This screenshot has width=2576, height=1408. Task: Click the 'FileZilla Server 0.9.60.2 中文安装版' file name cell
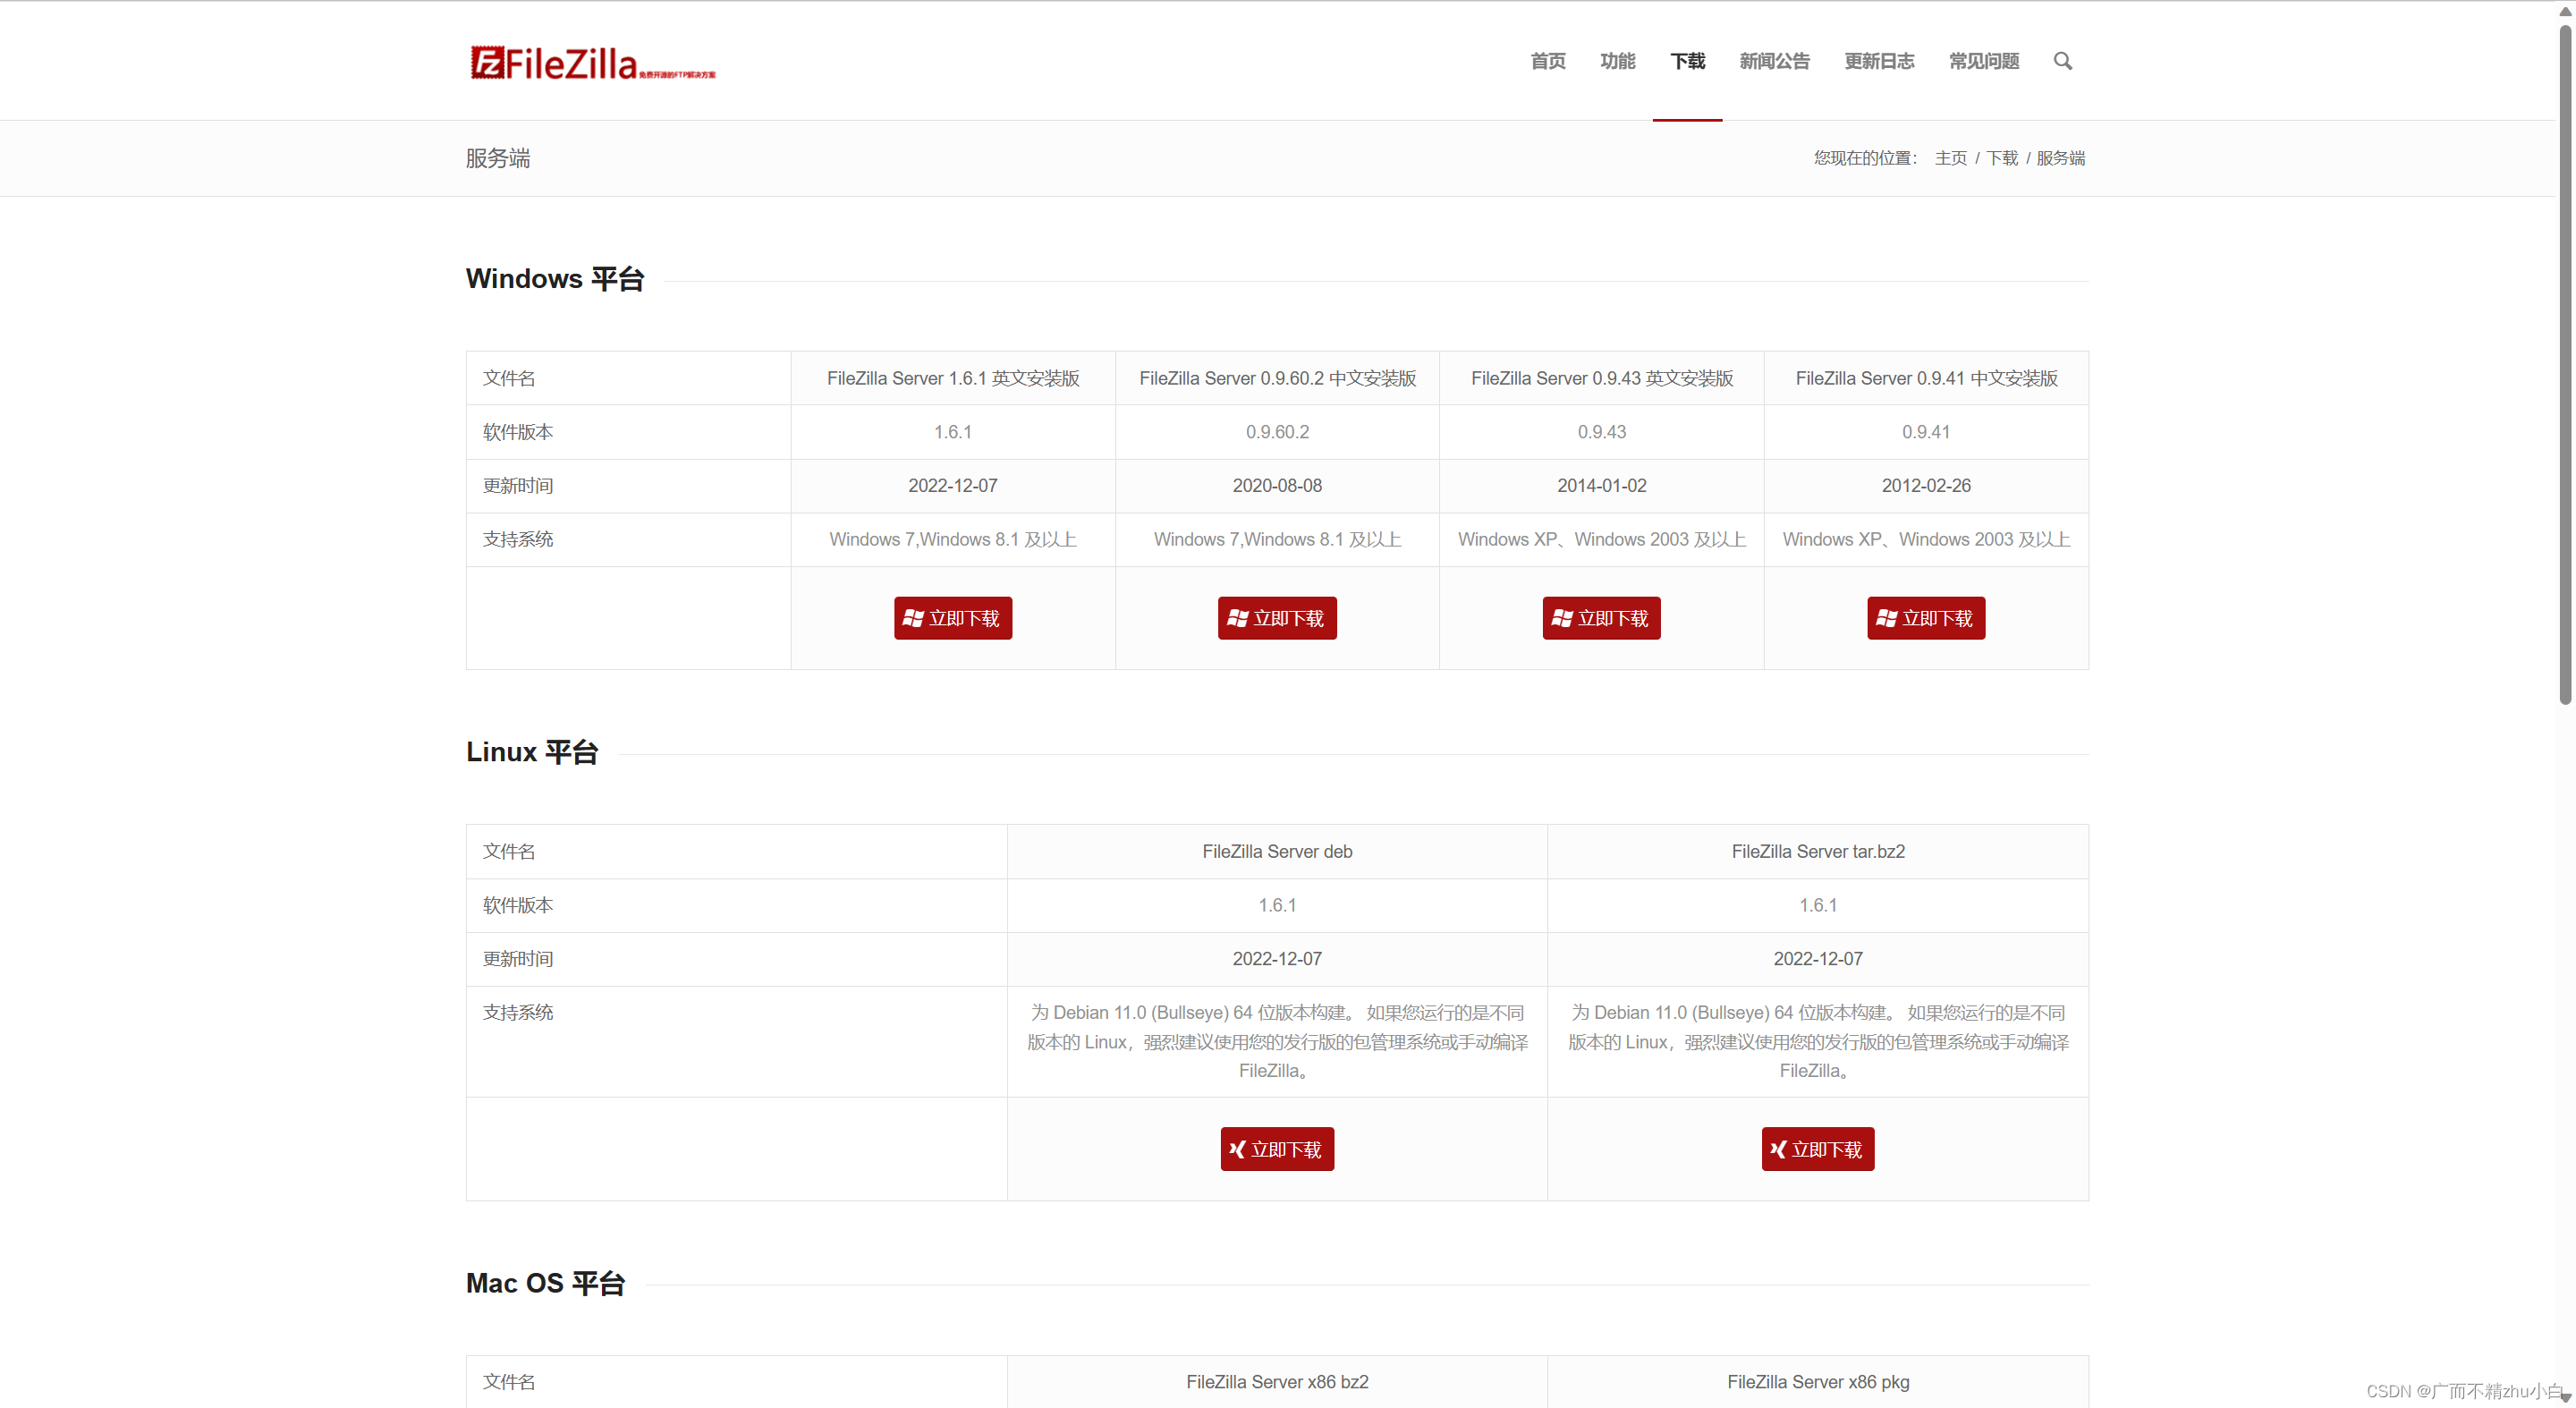(x=1277, y=378)
